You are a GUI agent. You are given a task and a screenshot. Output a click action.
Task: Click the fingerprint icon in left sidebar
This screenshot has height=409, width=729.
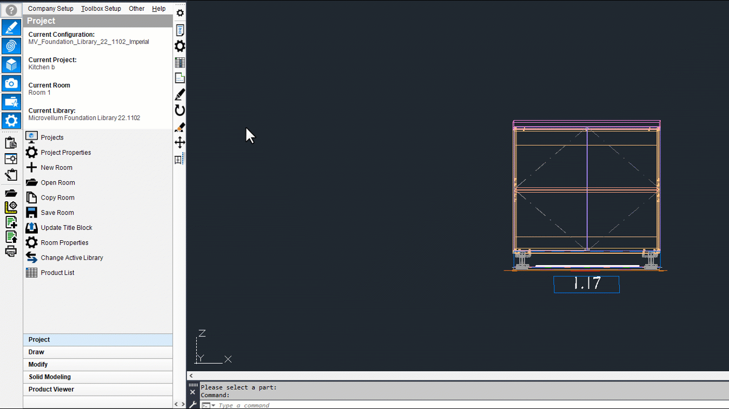[11, 46]
